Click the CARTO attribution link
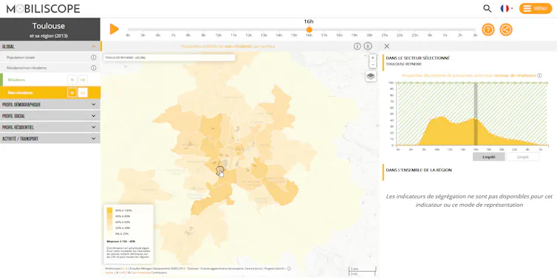Image resolution: width=557 pixels, height=280 pixels. [x=123, y=273]
